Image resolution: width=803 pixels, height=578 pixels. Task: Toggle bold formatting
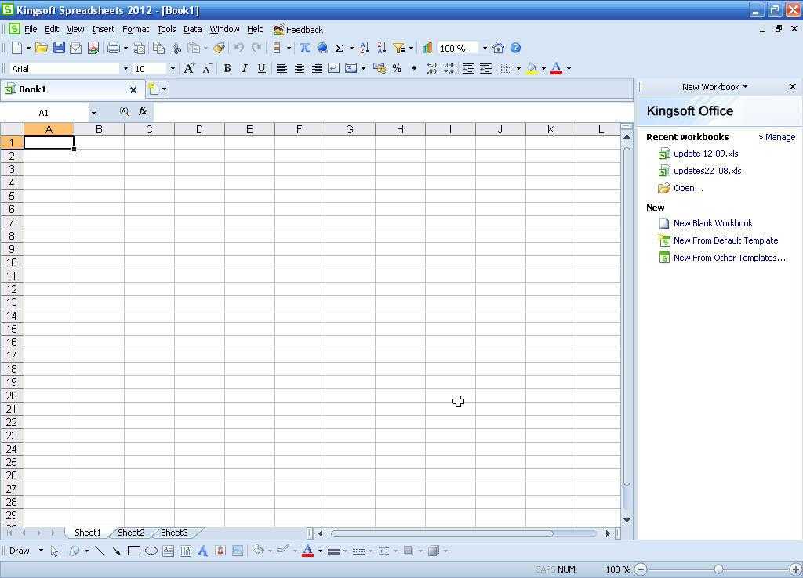click(x=227, y=68)
